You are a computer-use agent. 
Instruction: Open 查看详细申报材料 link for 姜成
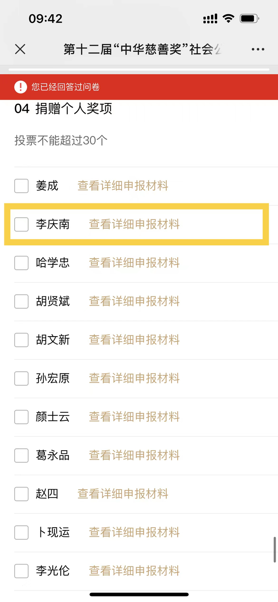click(x=123, y=186)
